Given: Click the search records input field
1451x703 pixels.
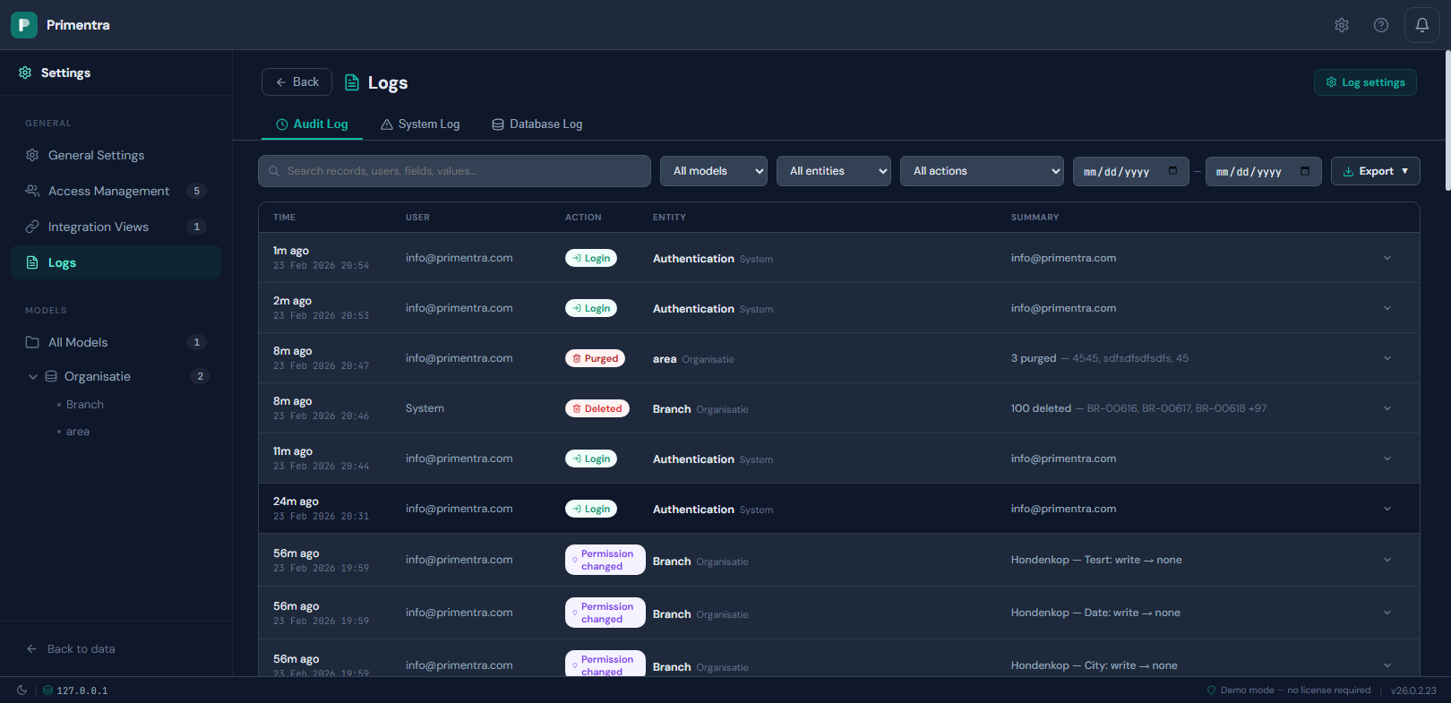Looking at the screenshot, I should [x=454, y=171].
